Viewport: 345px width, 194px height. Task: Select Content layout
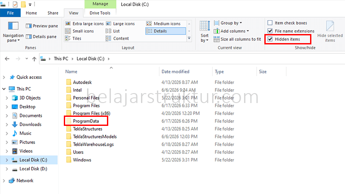pyautogui.click(x=117, y=38)
